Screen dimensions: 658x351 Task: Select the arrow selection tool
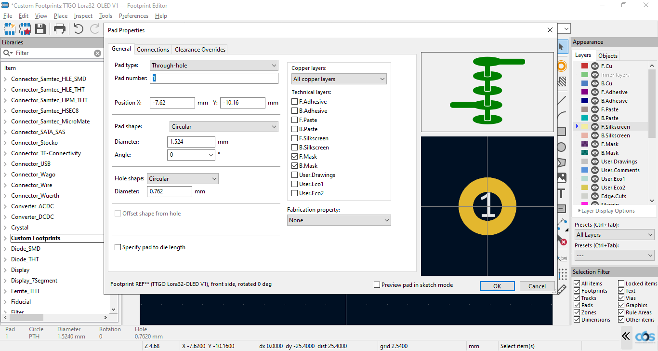point(562,47)
